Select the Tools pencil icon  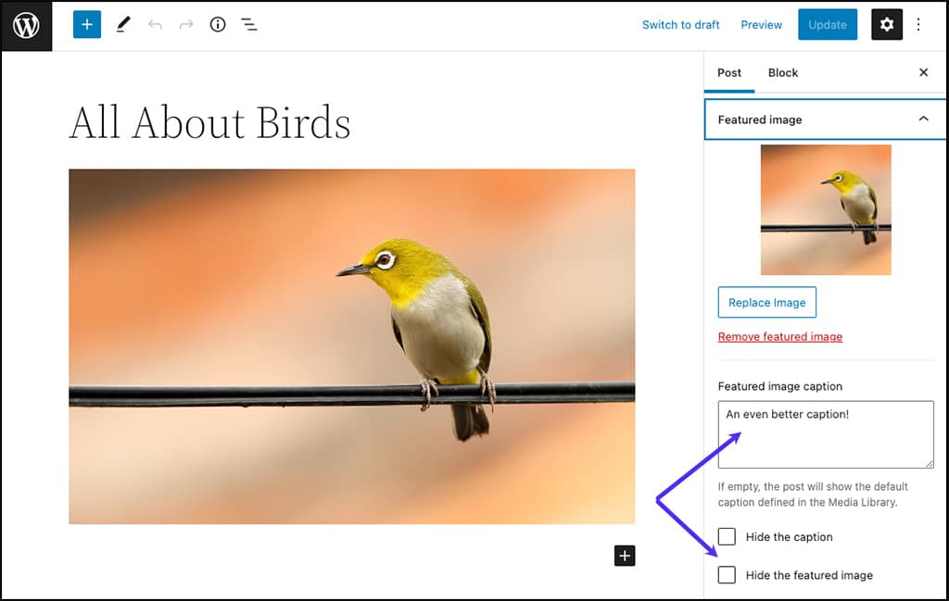(123, 24)
